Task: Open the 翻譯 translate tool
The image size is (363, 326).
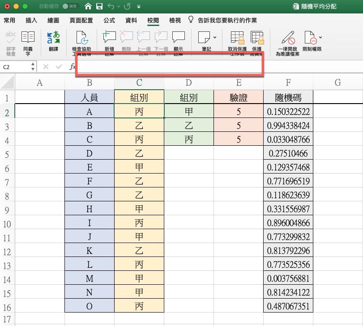Action: click(54, 37)
